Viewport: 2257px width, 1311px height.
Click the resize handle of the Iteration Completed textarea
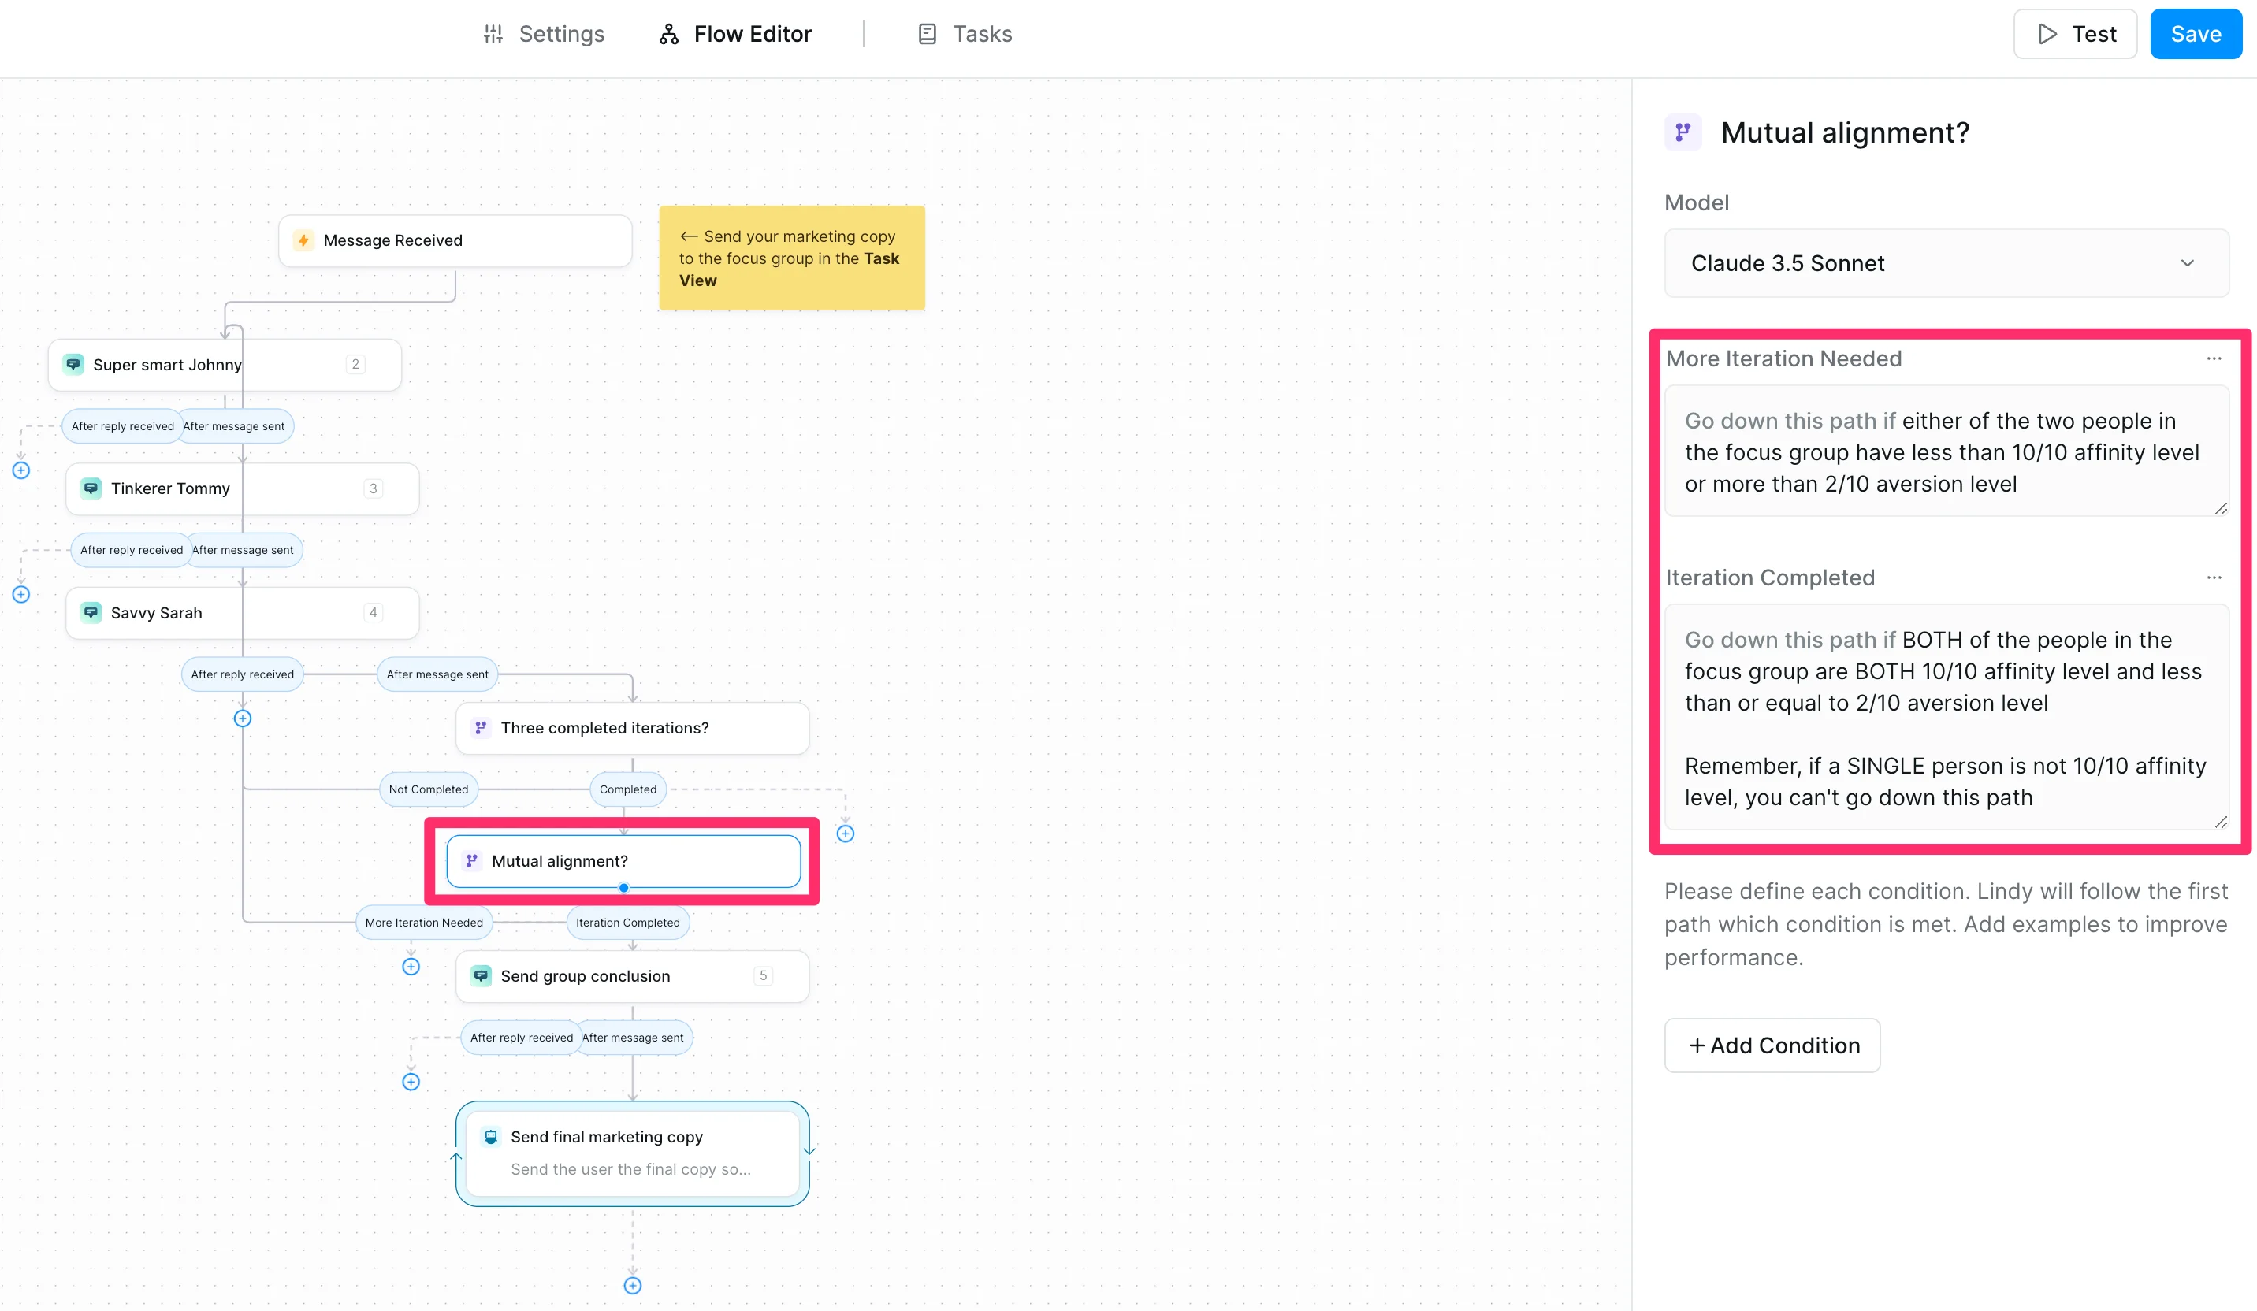(x=2220, y=822)
